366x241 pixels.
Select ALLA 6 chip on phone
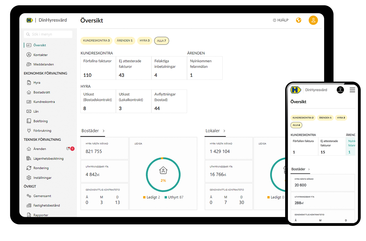296,125
